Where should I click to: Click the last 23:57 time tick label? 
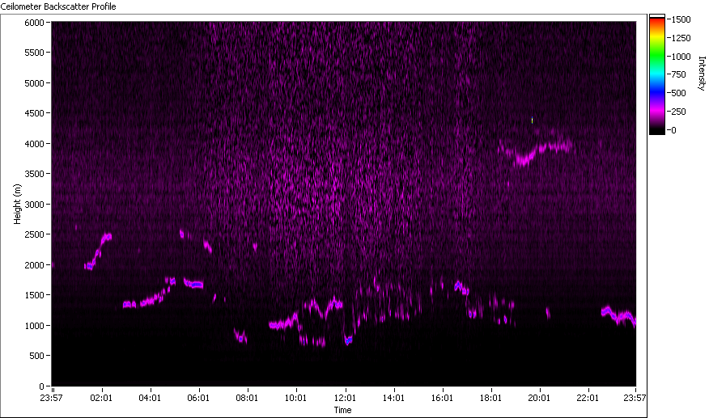point(635,398)
